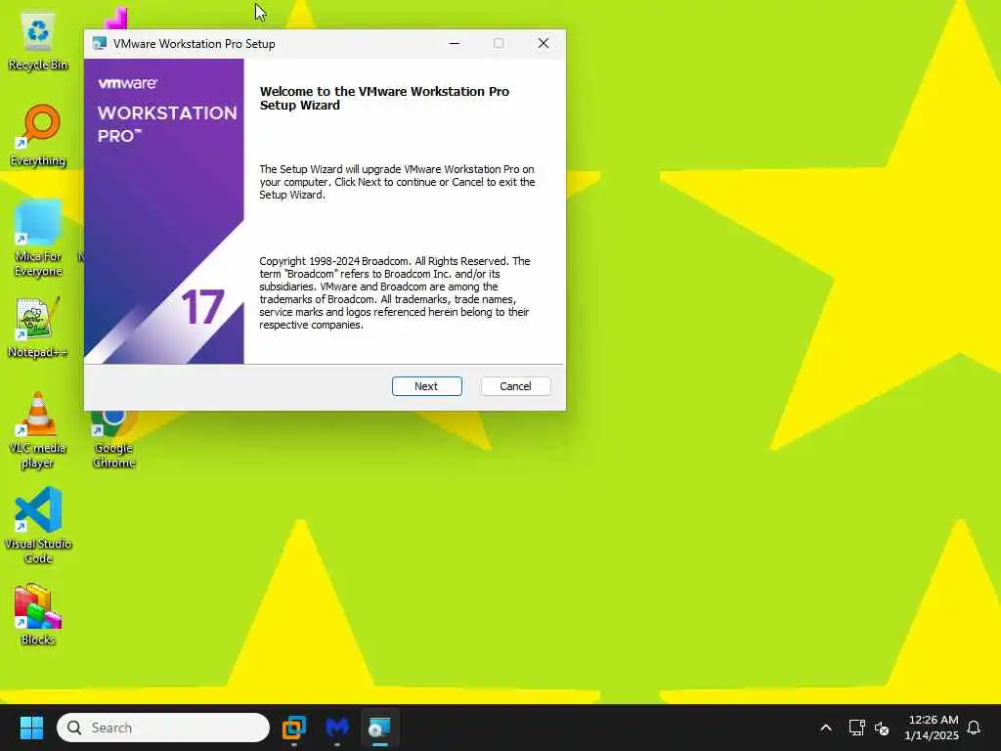The image size is (1001, 751).
Task: Open the notifications bell icon
Action: click(975, 728)
